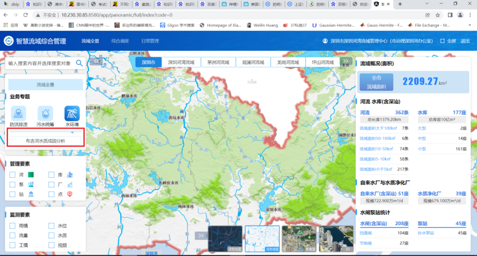Collapse the left panel with double-arrow button
Image resolution: width=477 pixels, height=256 pixels.
pos(96,62)
